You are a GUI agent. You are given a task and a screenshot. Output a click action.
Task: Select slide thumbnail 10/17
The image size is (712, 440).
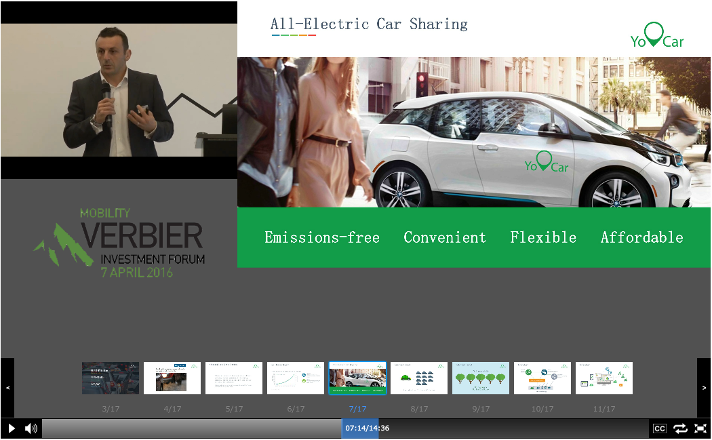click(x=542, y=378)
